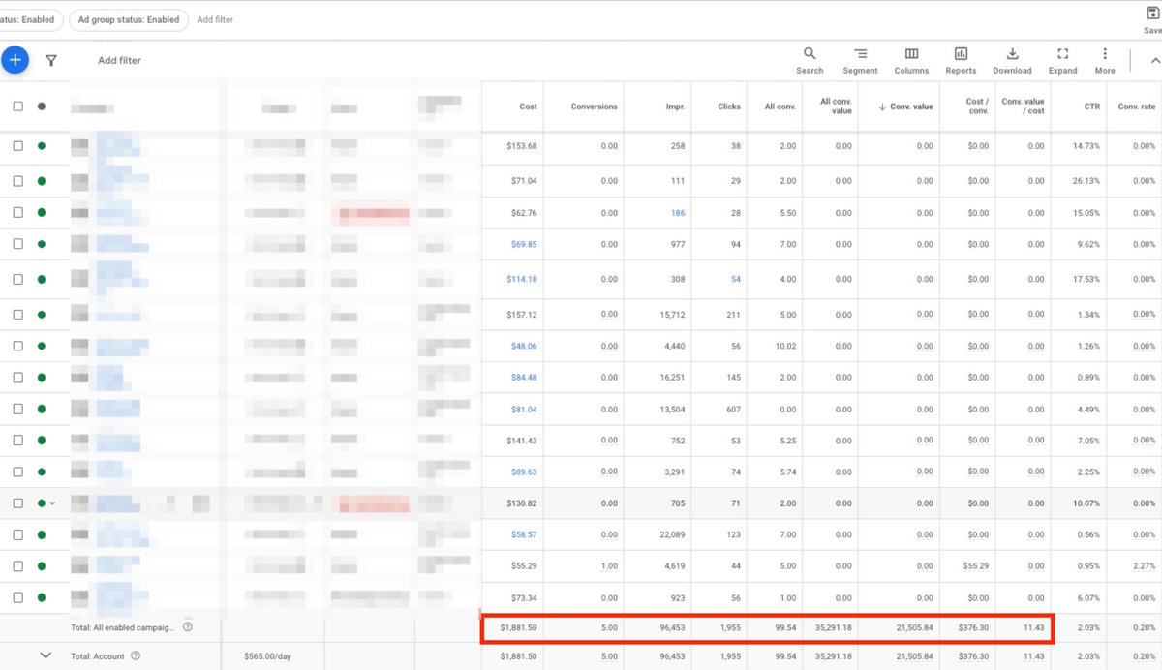Check the row with cost $71.04
The height and width of the screenshot is (670, 1162).
coord(17,181)
